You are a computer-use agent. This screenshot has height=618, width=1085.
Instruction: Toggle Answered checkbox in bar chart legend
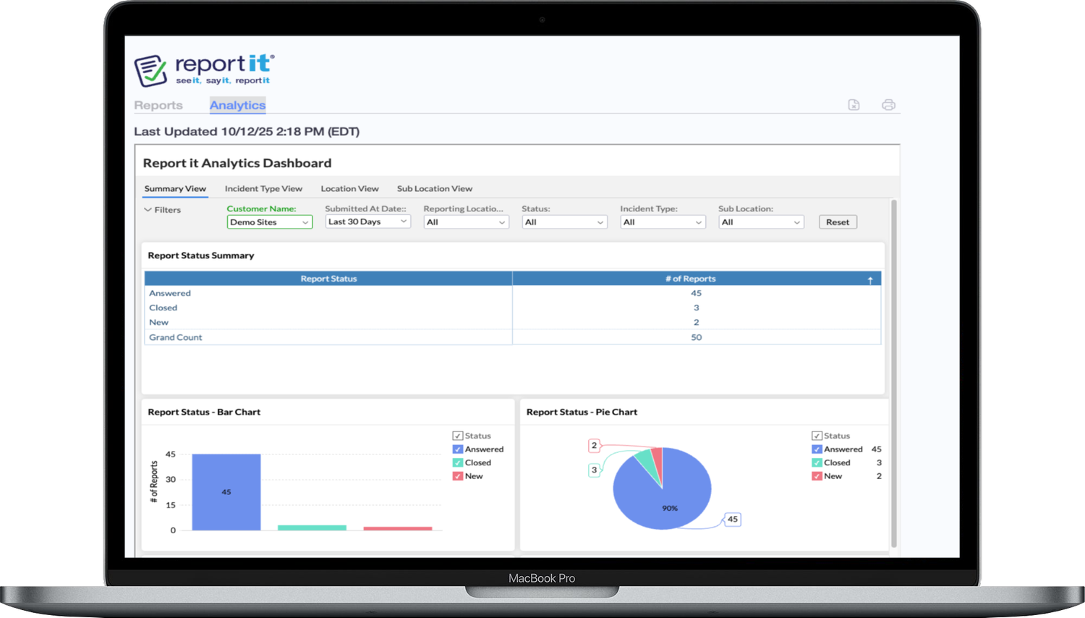tap(457, 449)
